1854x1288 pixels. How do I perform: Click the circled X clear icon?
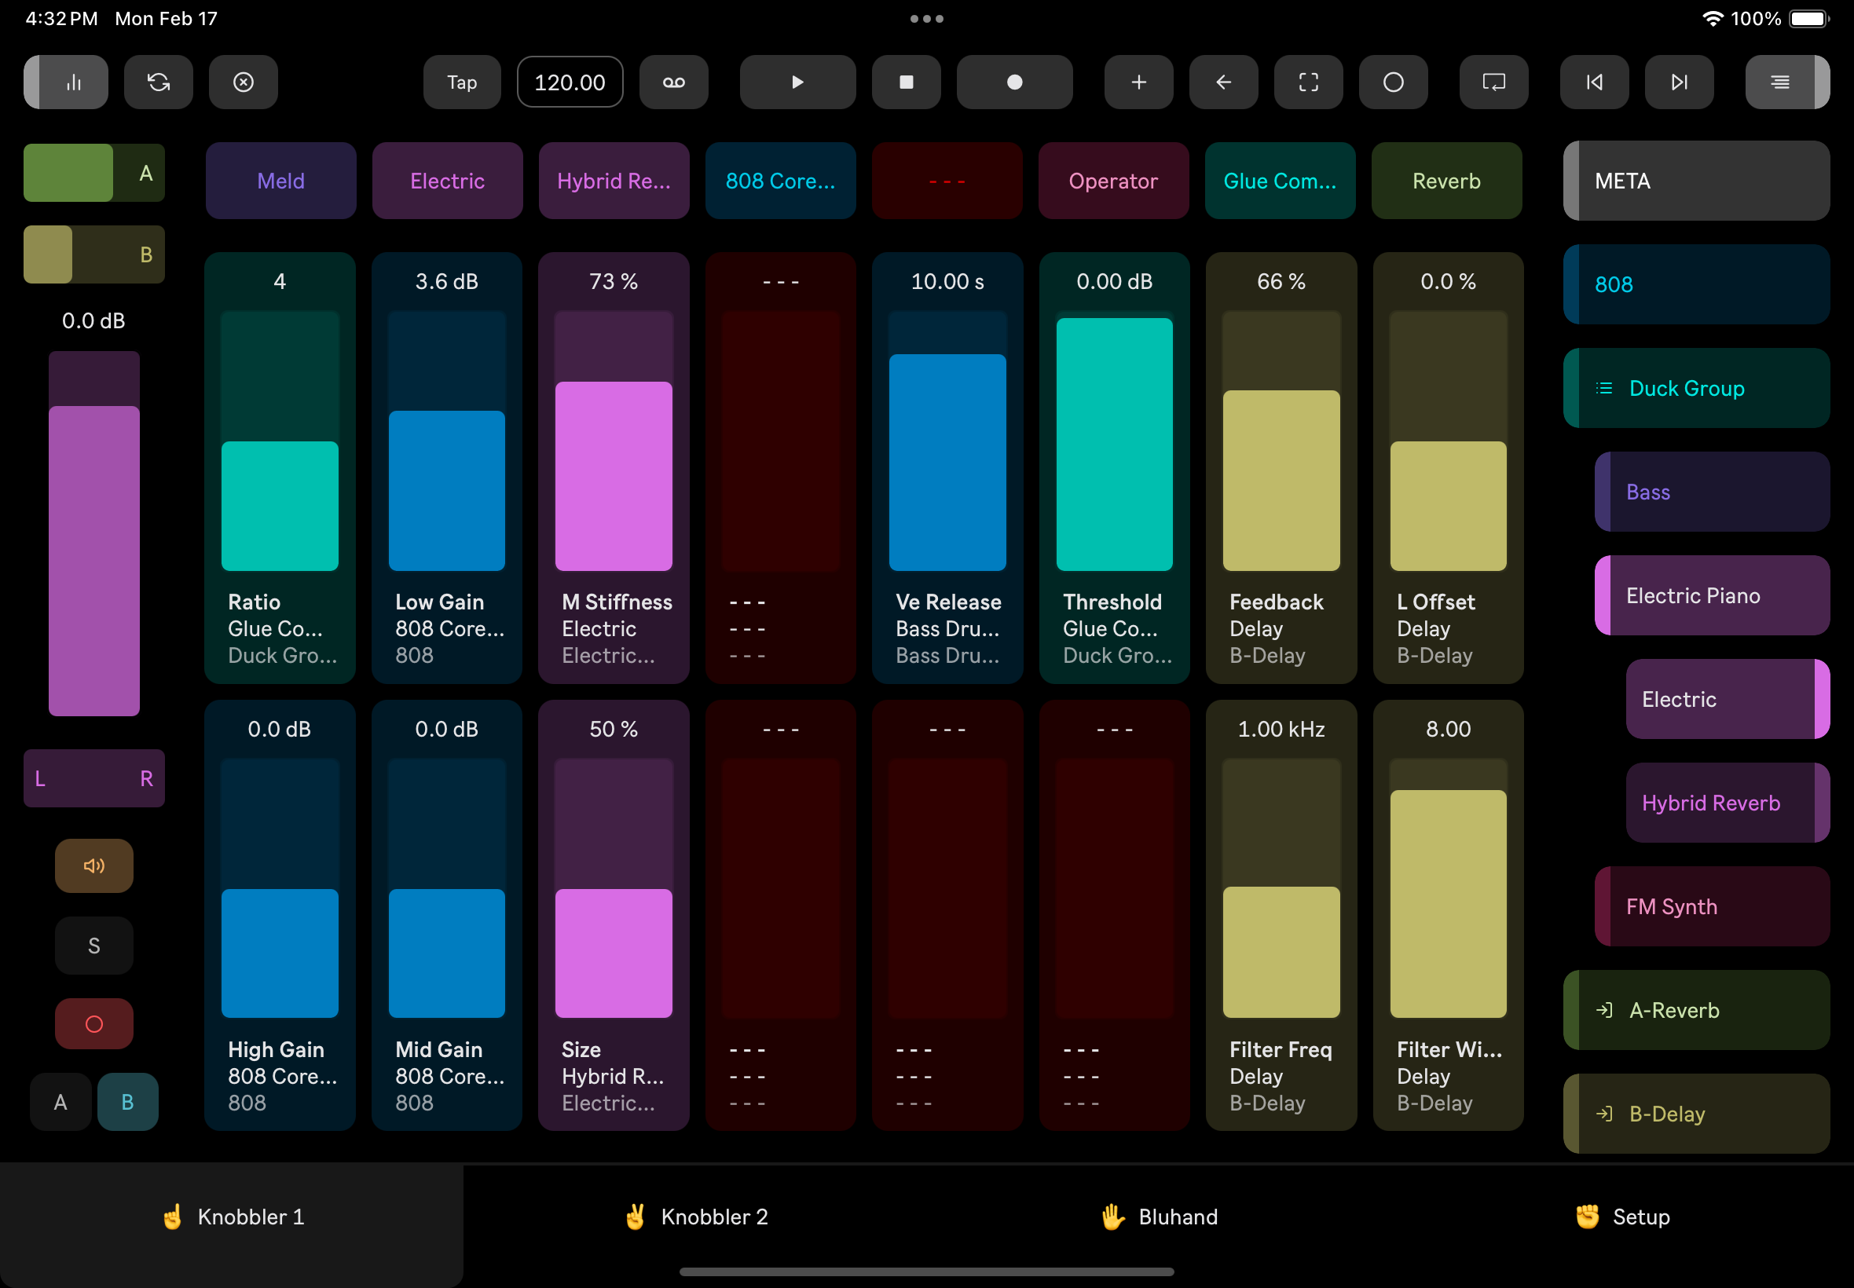coord(244,82)
